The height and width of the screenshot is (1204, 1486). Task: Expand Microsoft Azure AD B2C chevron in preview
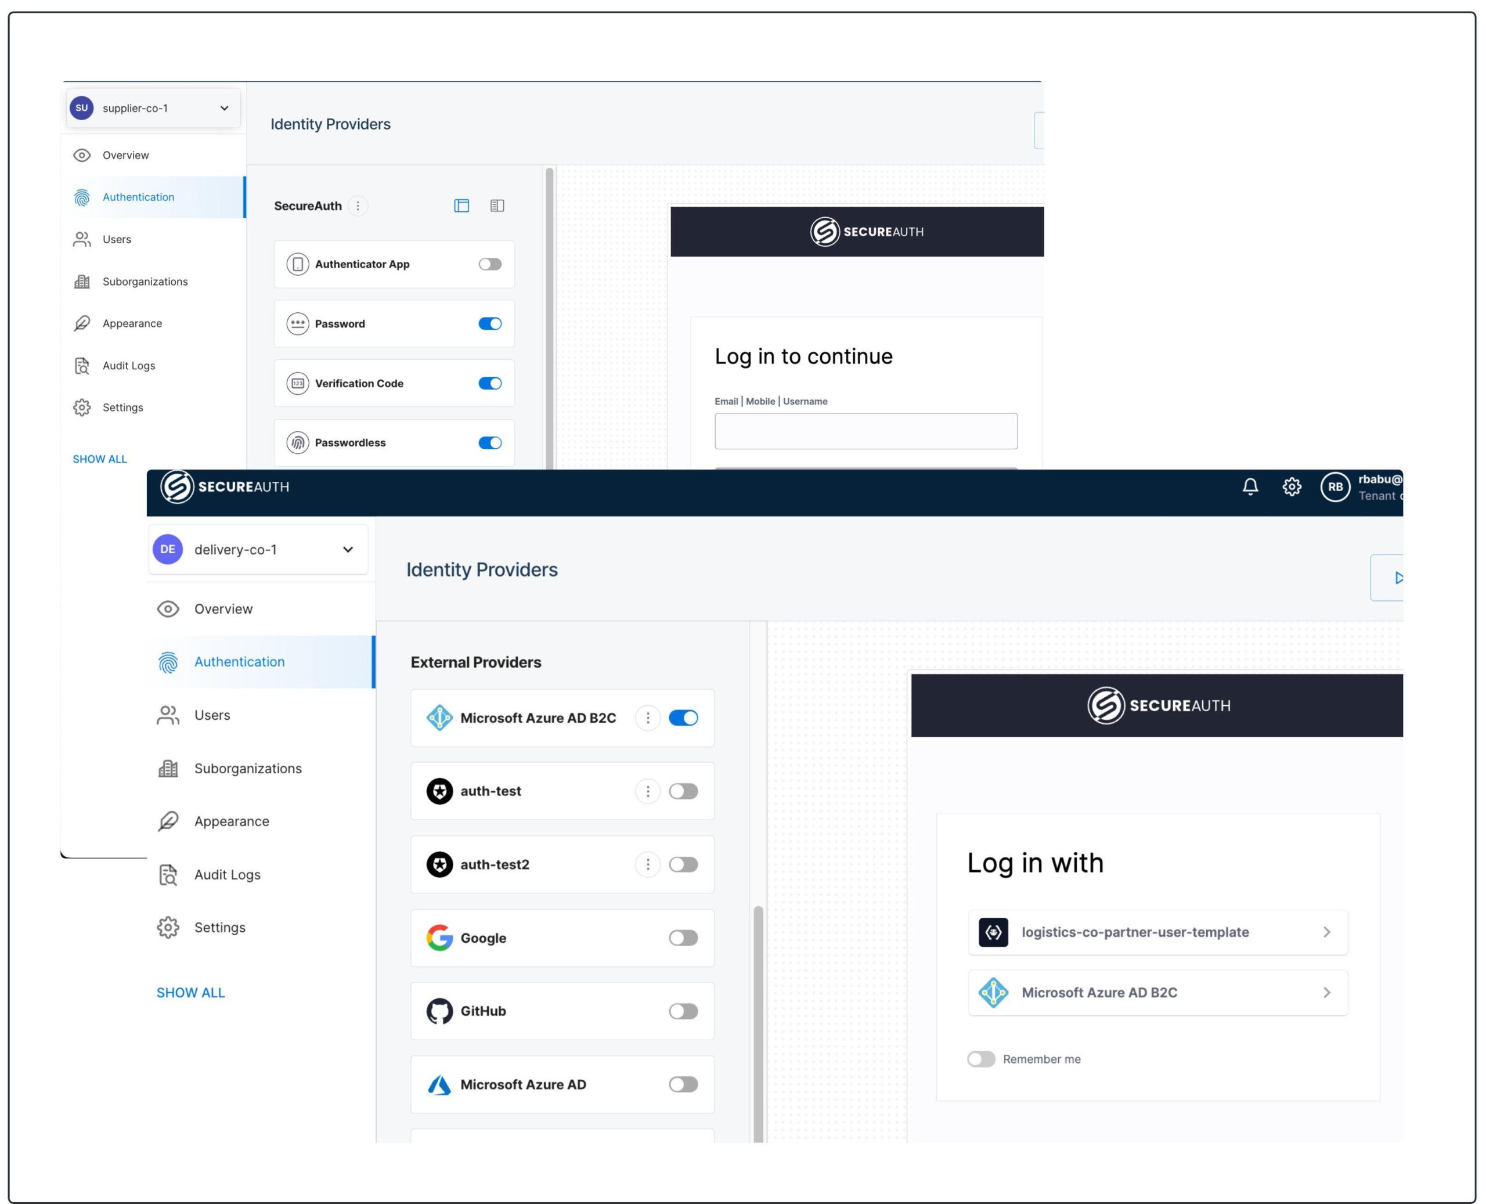(1326, 993)
